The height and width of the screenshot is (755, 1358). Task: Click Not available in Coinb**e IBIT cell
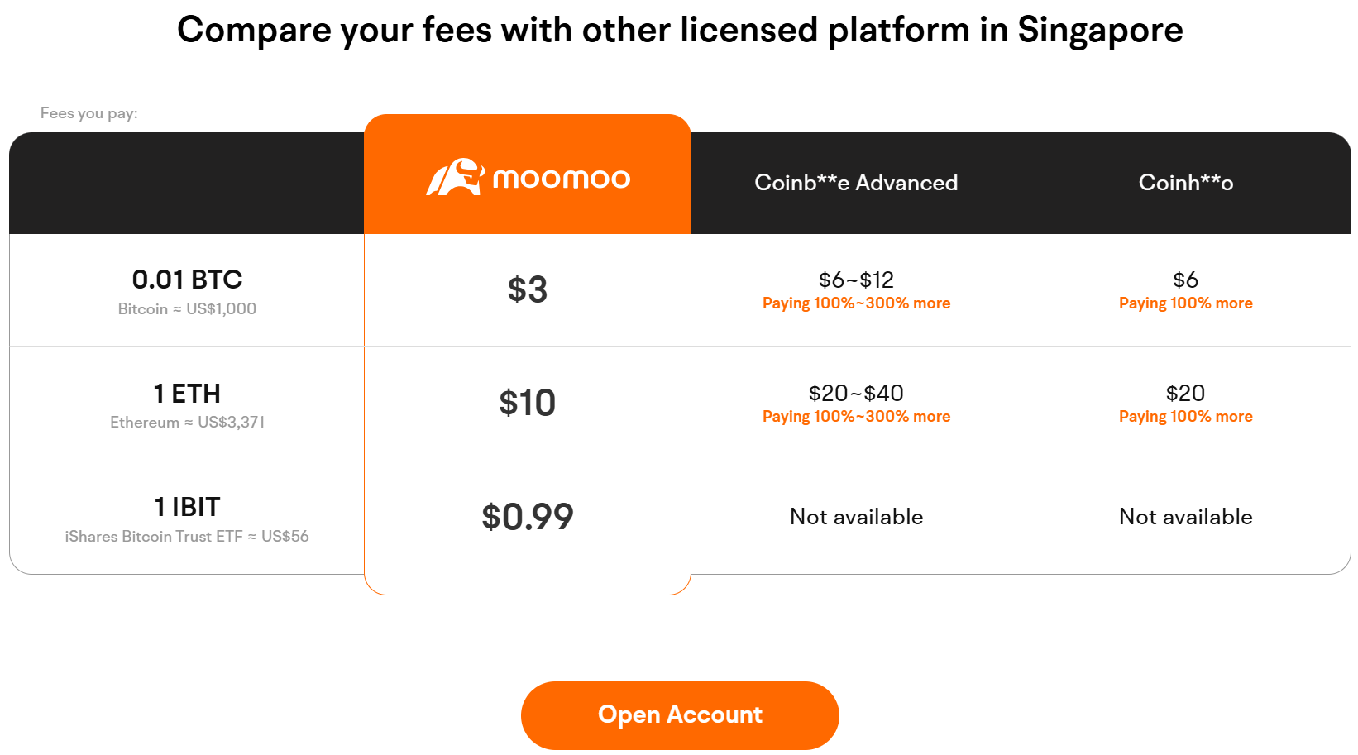tap(855, 516)
